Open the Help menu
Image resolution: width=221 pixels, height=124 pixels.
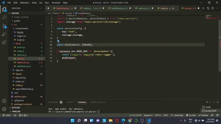pyautogui.click(x=65, y=2)
